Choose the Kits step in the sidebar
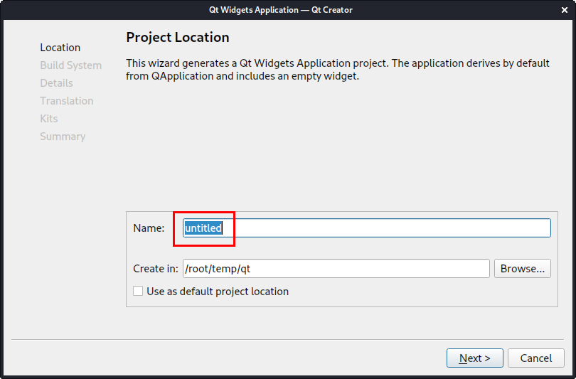This screenshot has width=576, height=379. (49, 119)
